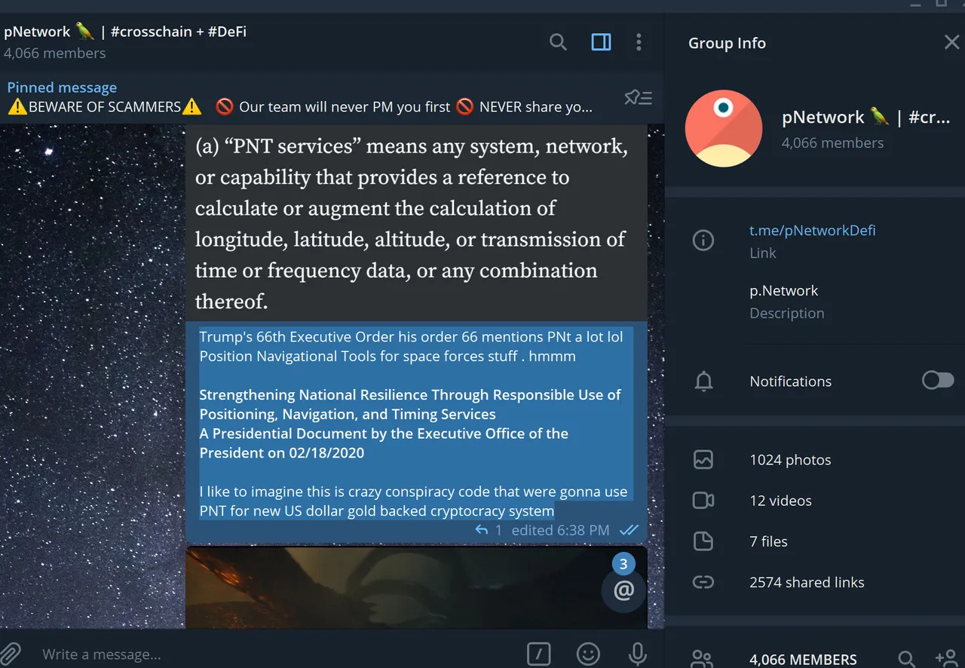Click the pNetwork chat title header
The height and width of the screenshot is (668, 965).
coord(125,32)
